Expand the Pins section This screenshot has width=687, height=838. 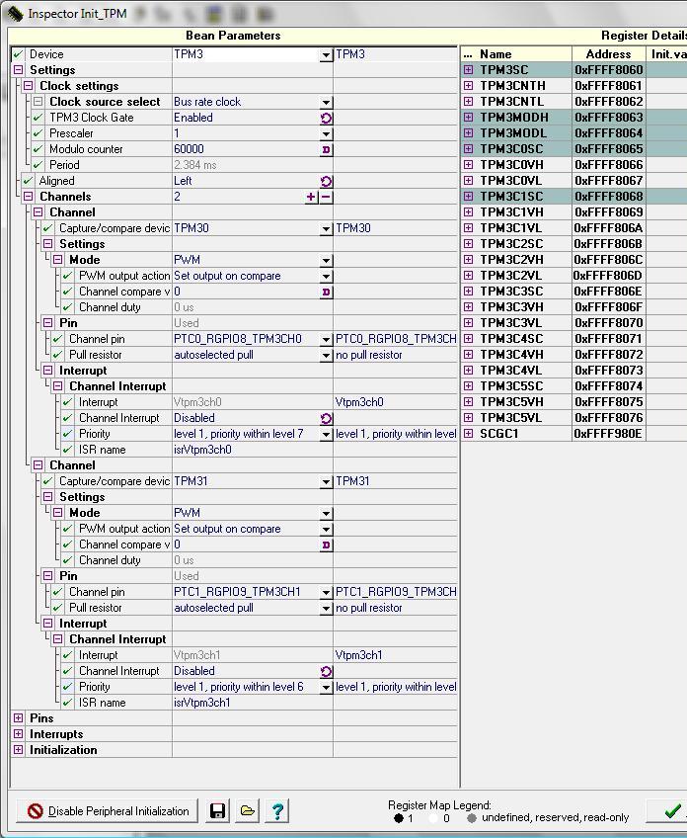(18, 717)
